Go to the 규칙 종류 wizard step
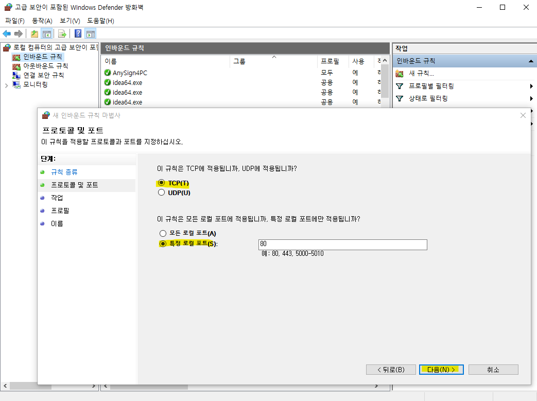The image size is (537, 401). click(64, 172)
